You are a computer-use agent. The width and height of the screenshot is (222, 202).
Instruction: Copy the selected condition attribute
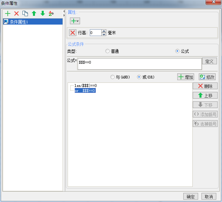click(25, 13)
